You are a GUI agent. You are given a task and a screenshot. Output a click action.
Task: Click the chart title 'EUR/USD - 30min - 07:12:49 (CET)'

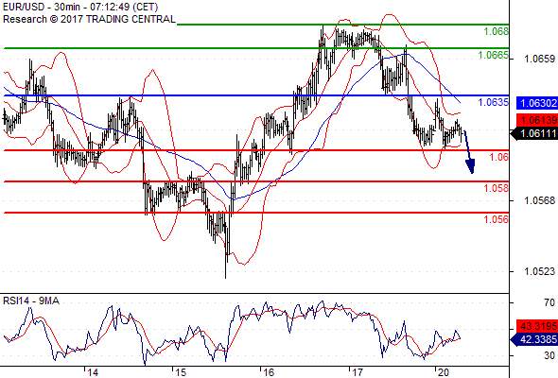click(80, 7)
